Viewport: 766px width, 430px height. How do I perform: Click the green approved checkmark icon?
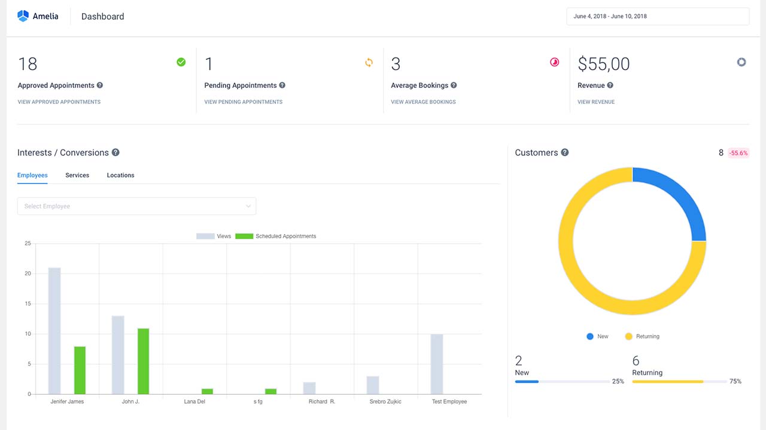click(x=181, y=62)
